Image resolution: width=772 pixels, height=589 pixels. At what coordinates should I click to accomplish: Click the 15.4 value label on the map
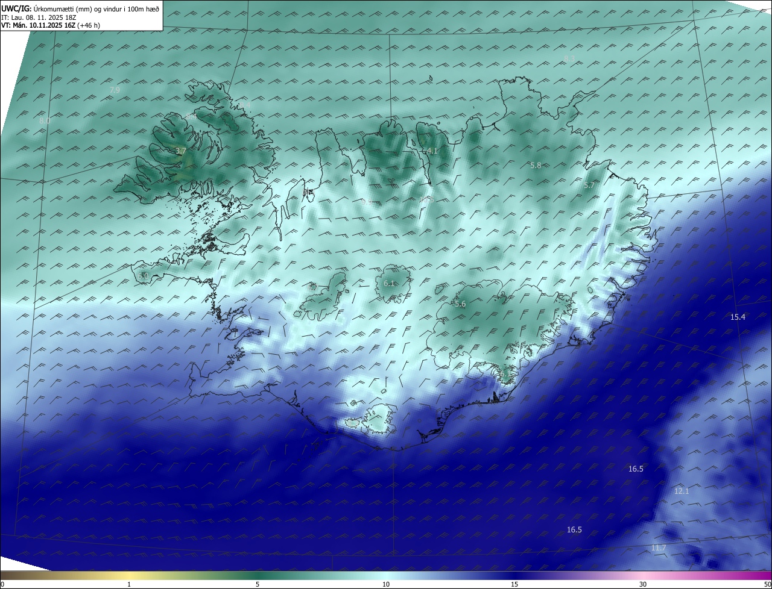[738, 317]
